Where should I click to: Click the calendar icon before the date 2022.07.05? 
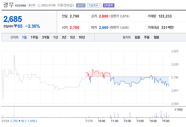tap(39, 6)
